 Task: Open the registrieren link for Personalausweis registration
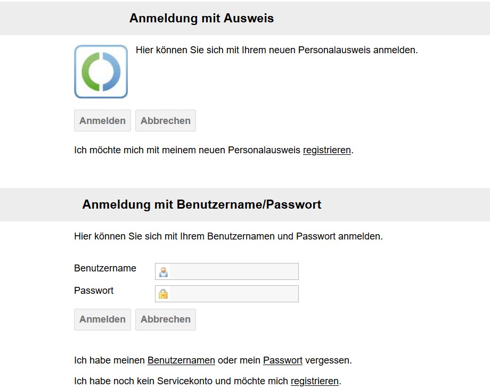coord(327,150)
